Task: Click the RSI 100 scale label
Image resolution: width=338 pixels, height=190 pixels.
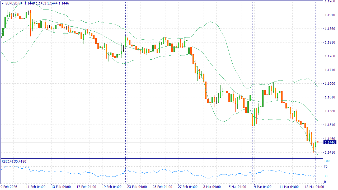Action: point(327,161)
